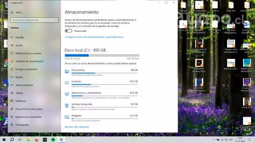Open Tableta settings
Screen dimensions: 255x143
click(17, 93)
